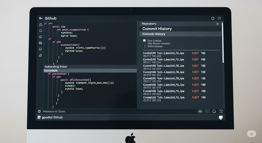
Task: Click the circular history arrow sidebar icon
Action: 40,37
